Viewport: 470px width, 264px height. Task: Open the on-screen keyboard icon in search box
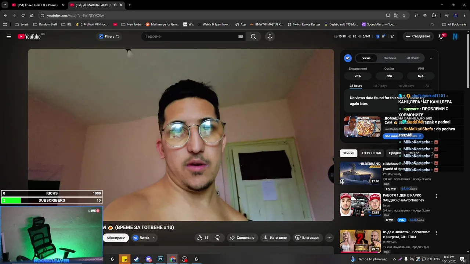pos(241,36)
